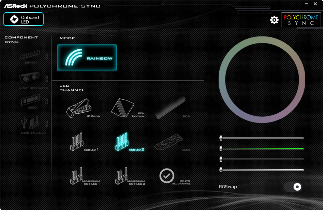Image resolution: width=324 pixels, height=211 pixels.
Task: Click the blue color slider
Action: pyautogui.click(x=262, y=138)
